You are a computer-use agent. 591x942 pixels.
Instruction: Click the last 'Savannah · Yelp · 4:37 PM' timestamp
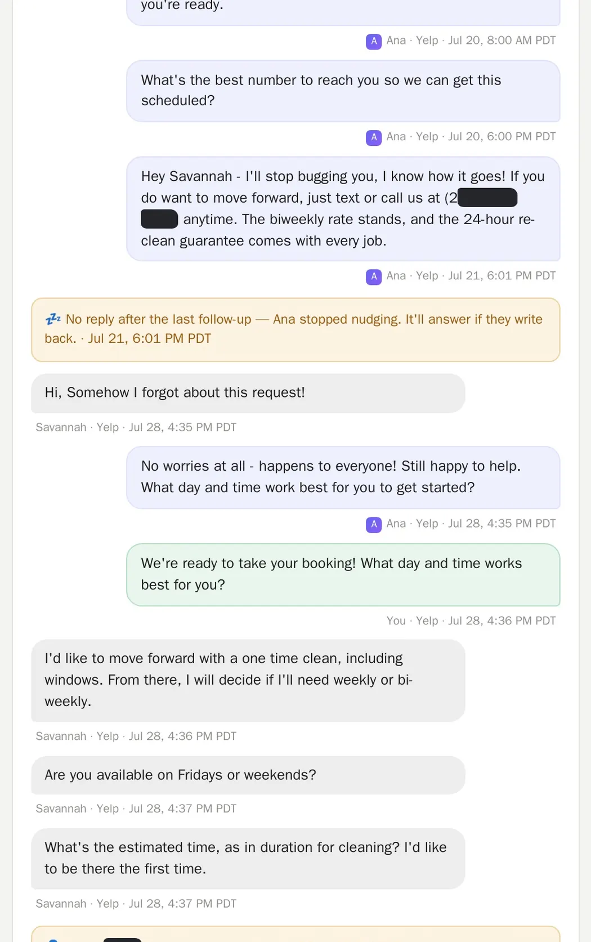pyautogui.click(x=136, y=903)
